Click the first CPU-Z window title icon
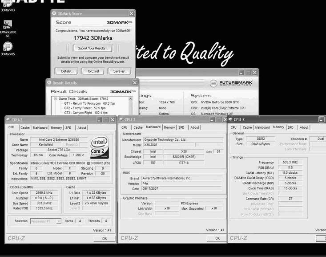 pyautogui.click(x=8, y=119)
